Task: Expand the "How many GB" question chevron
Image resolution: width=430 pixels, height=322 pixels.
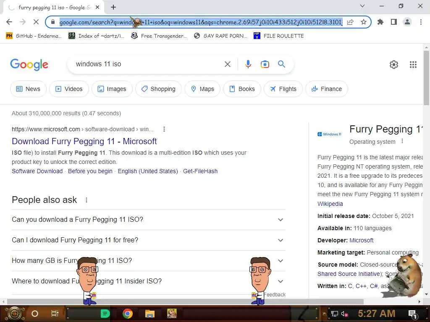Action: [280, 261]
